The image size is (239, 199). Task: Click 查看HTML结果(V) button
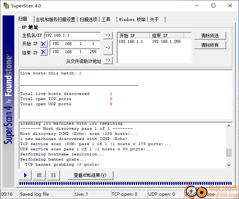point(90,175)
